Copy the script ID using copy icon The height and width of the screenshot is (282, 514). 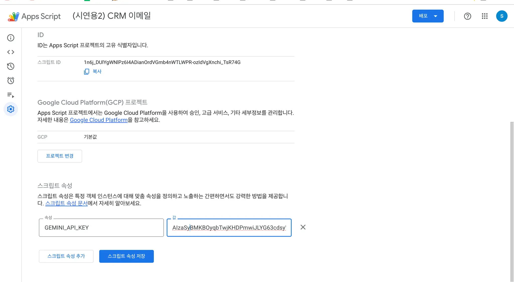[x=86, y=71]
